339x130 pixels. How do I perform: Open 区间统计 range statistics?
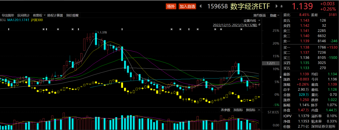[23, 15]
